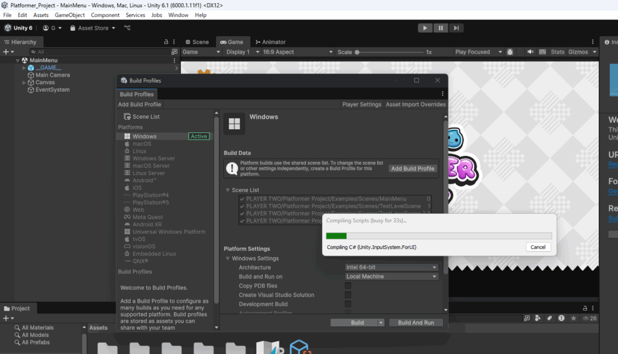This screenshot has width=618, height=354.
Task: Open the account G dropdown
Action: 52,28
